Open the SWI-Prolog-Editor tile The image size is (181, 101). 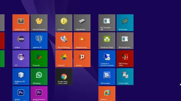click(125, 59)
